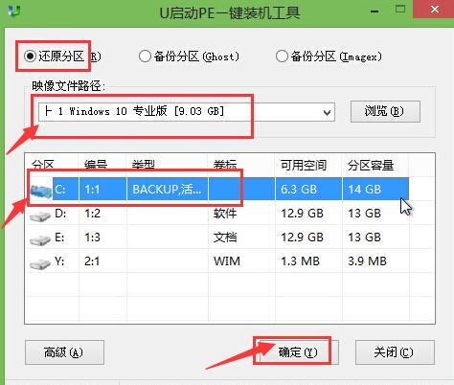Maximize the U启动PE window

[x=400, y=9]
